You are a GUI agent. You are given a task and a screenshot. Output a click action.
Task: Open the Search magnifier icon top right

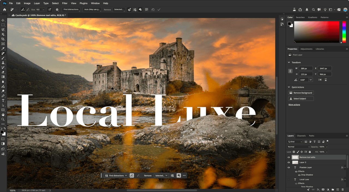(x=313, y=10)
